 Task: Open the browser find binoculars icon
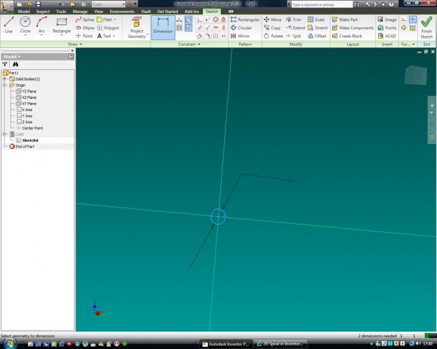[16, 65]
